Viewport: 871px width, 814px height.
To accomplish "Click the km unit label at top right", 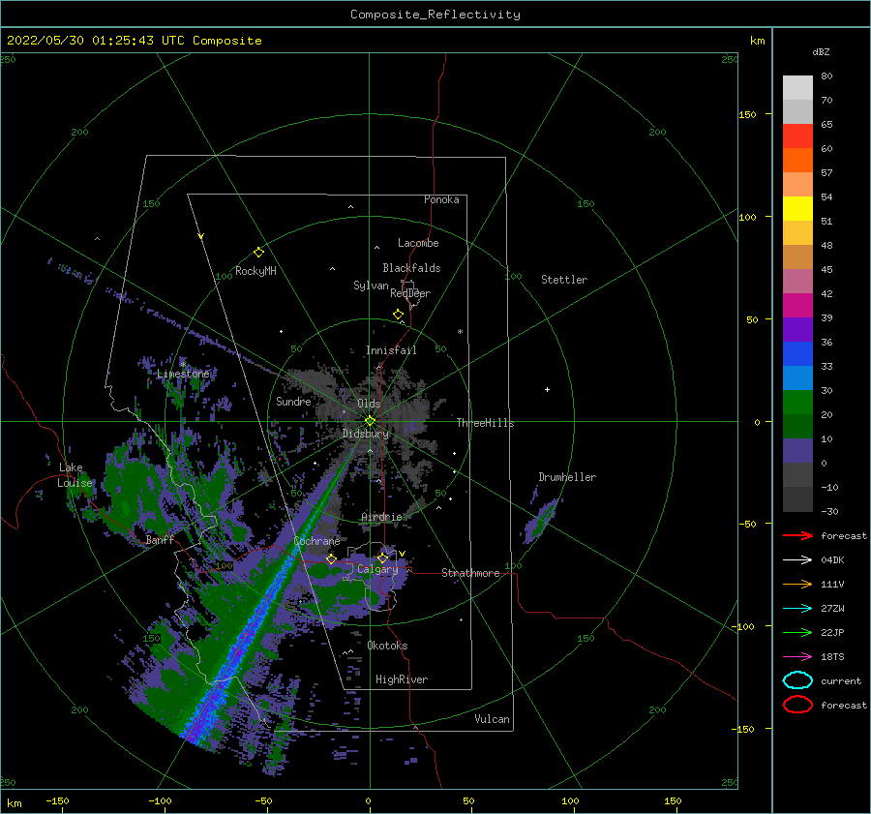I will pos(757,41).
